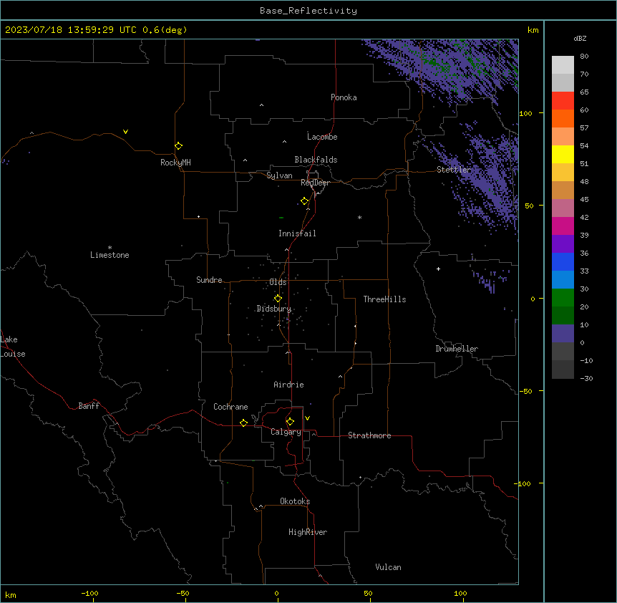The height and width of the screenshot is (603, 617).
Task: Select the Drumheller label
Action: click(x=457, y=349)
